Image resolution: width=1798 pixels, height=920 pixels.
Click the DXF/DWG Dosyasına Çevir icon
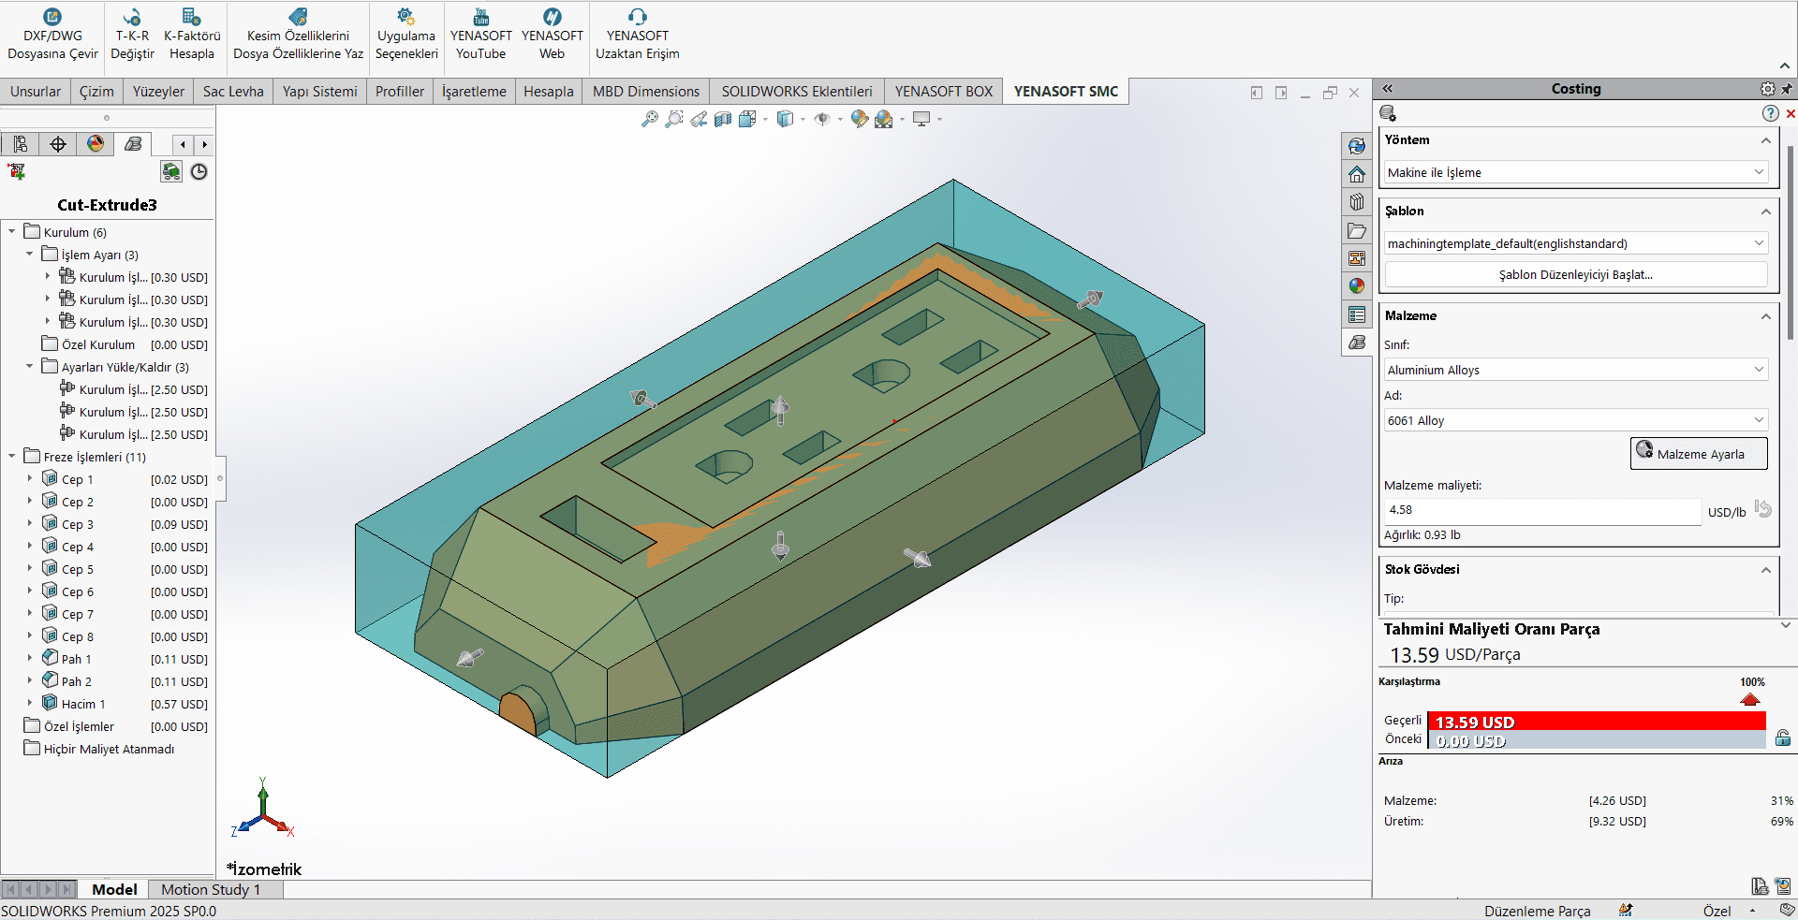52,17
